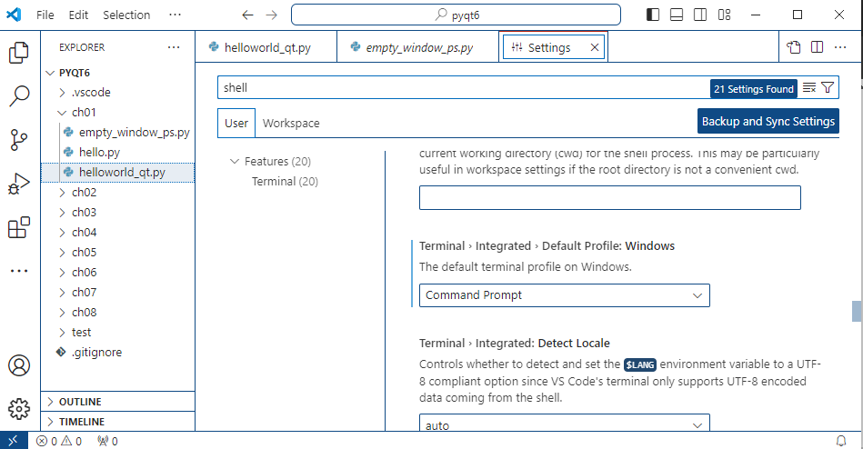Viewport: 863px width, 449px height.
Task: Select Terminal (20) in settings tree
Action: (x=286, y=182)
